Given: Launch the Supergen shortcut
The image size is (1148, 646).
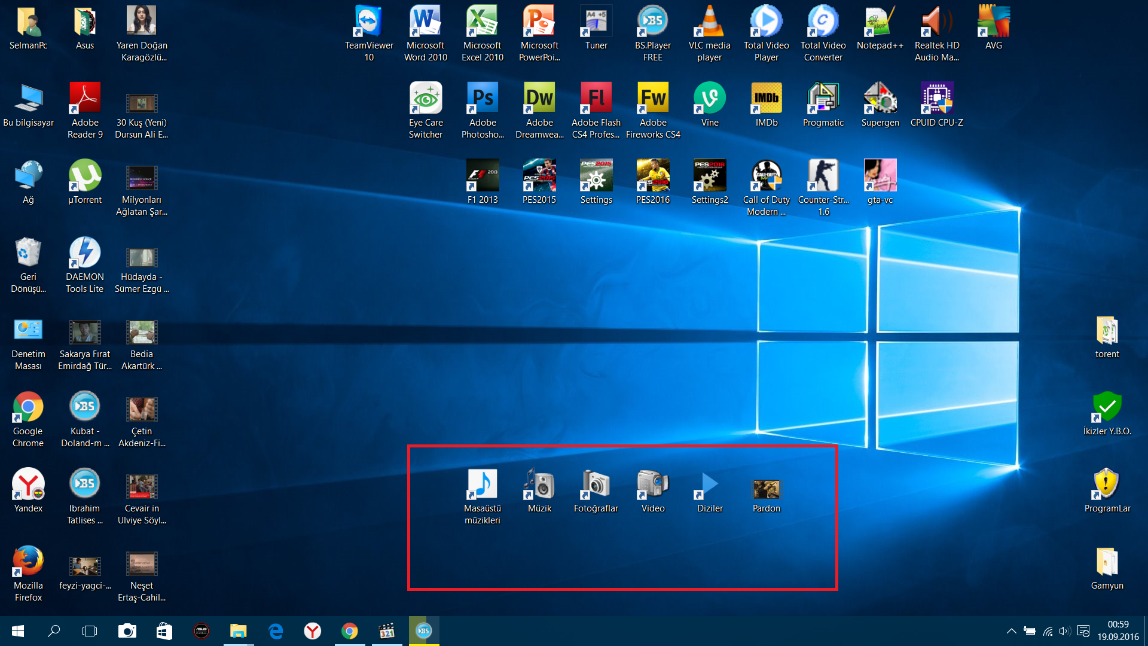Looking at the screenshot, I should [x=880, y=105].
